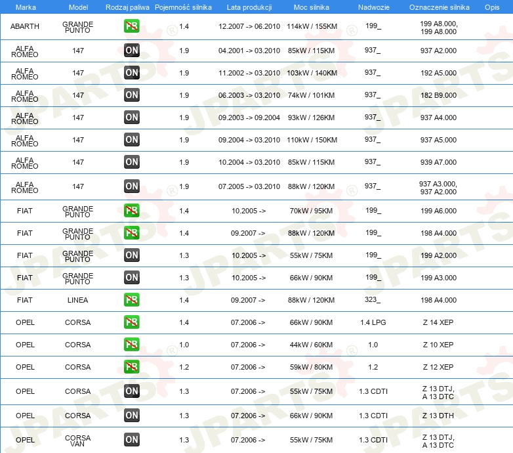513x453 pixels.
Task: Select the ON icon for engine 182 B9.000
Action: tap(132, 95)
